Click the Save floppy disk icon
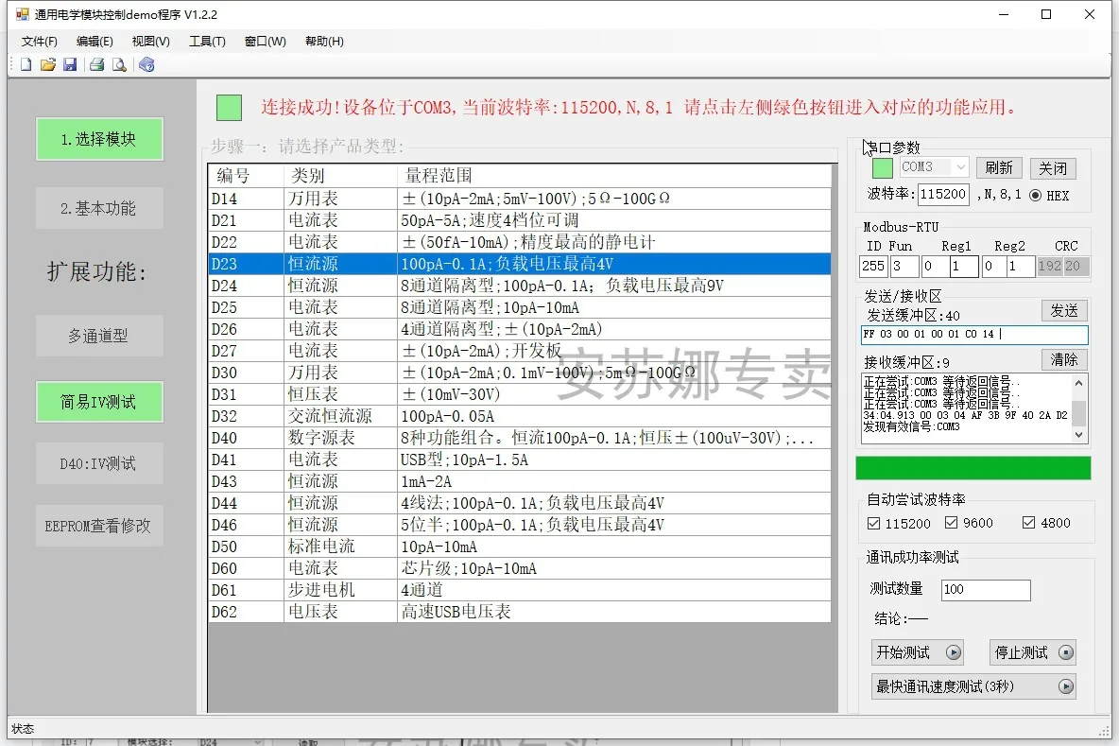This screenshot has height=746, width=1119. (70, 64)
